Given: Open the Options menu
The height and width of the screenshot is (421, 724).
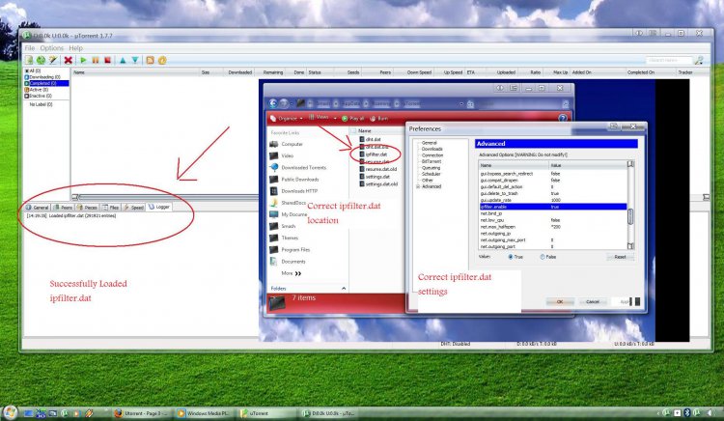Looking at the screenshot, I should click(52, 48).
